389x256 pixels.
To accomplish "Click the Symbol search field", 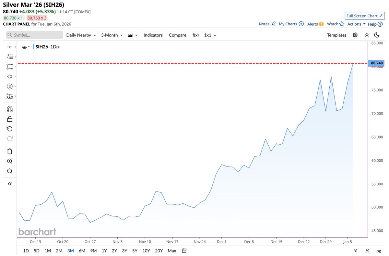I will click(x=34, y=35).
